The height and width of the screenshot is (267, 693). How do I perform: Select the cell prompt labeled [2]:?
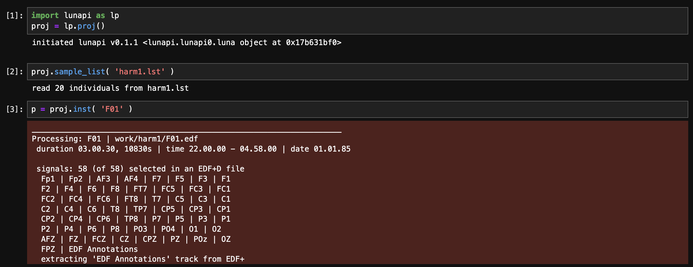pyautogui.click(x=15, y=71)
